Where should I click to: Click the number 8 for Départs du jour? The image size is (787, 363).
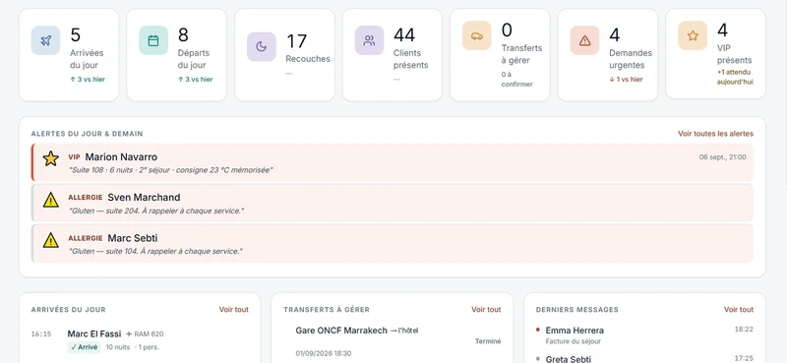tap(183, 34)
